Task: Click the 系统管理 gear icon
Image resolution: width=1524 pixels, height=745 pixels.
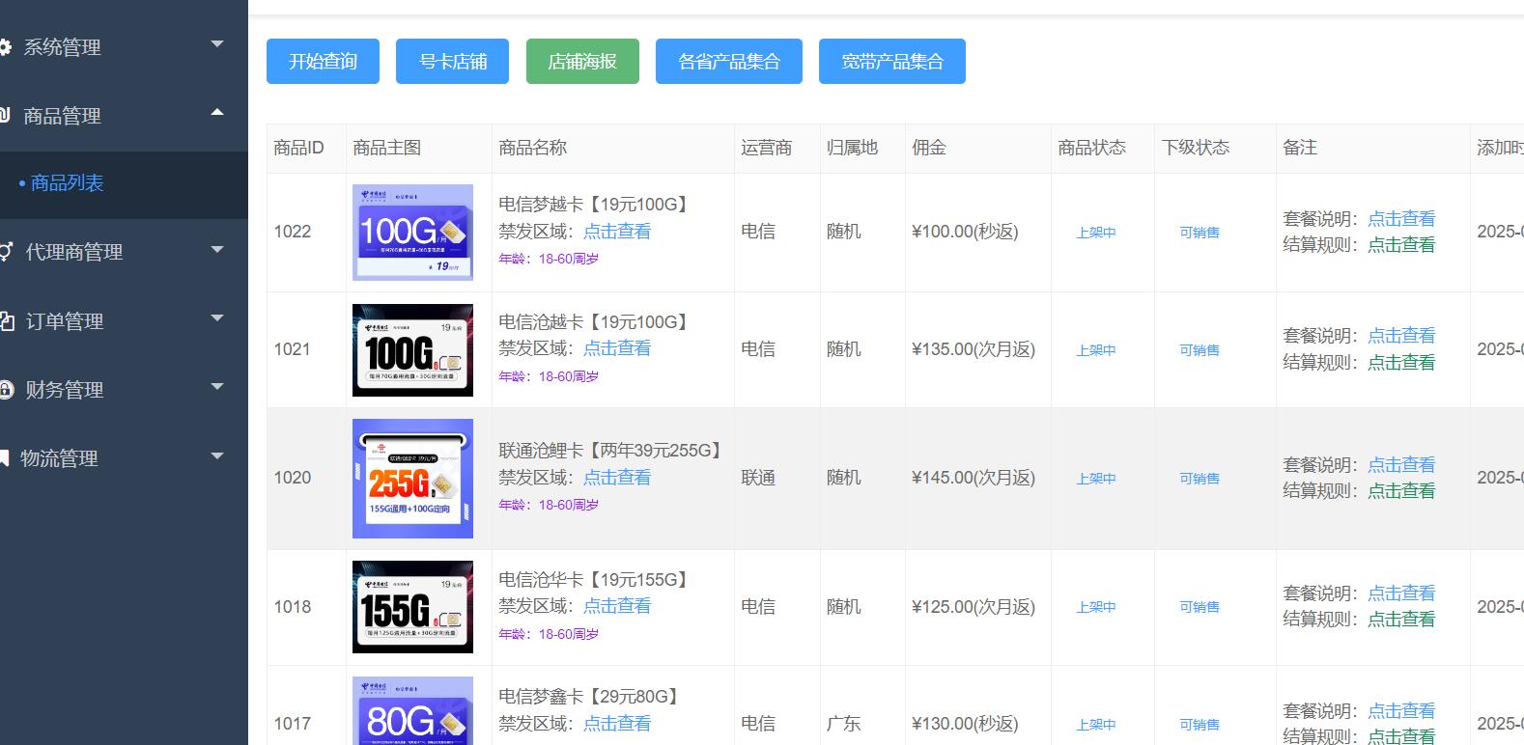Action: [6, 46]
